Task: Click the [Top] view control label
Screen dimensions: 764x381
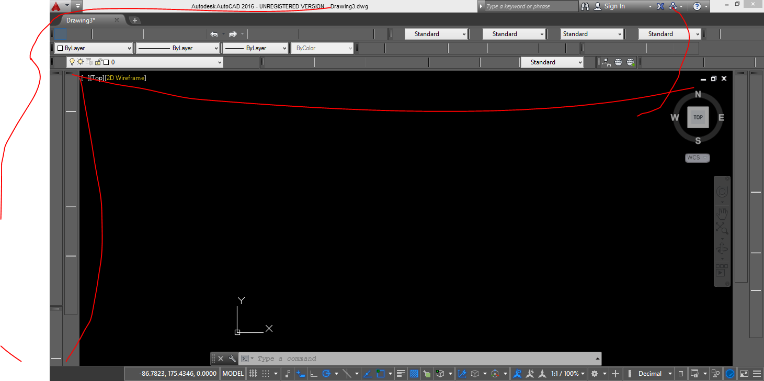Action: (x=96, y=78)
